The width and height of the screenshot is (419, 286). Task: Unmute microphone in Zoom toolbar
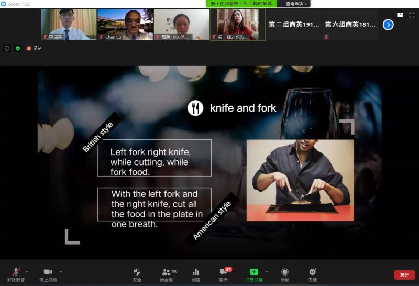point(16,275)
